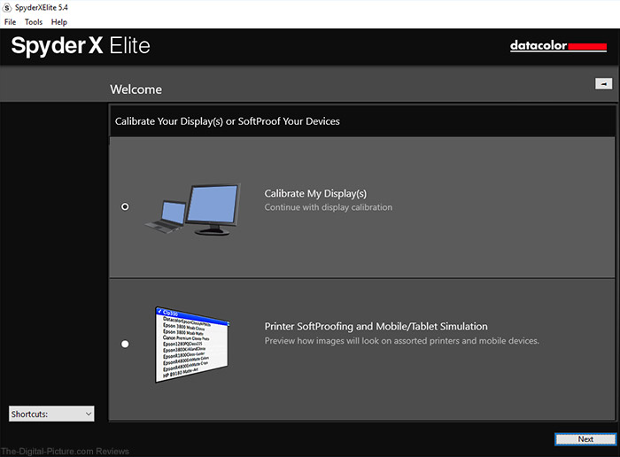Viewport: 620px width, 457px height.
Task: Select the Calibrate My Display(s) radio button
Action: pyautogui.click(x=125, y=206)
